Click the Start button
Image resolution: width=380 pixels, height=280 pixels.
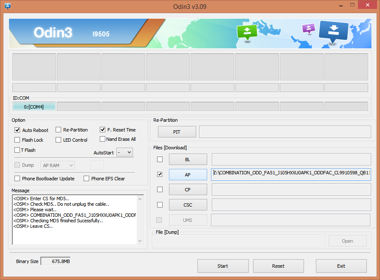pos(223,266)
